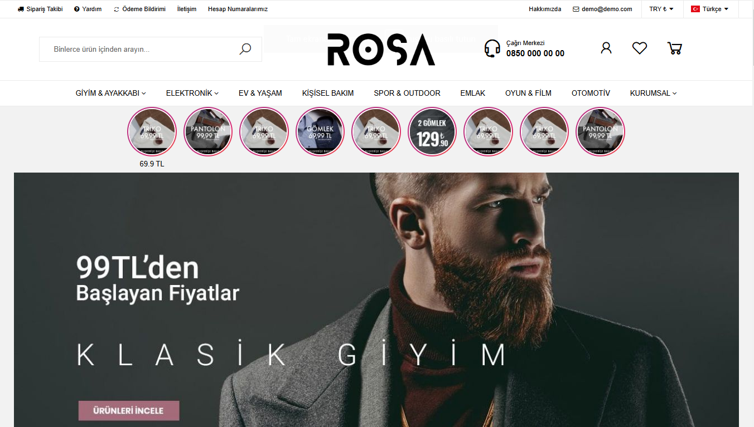Viewport: 754px width, 427px height.
Task: Open Sipariş Takibi order tracking link
Action: (40, 9)
